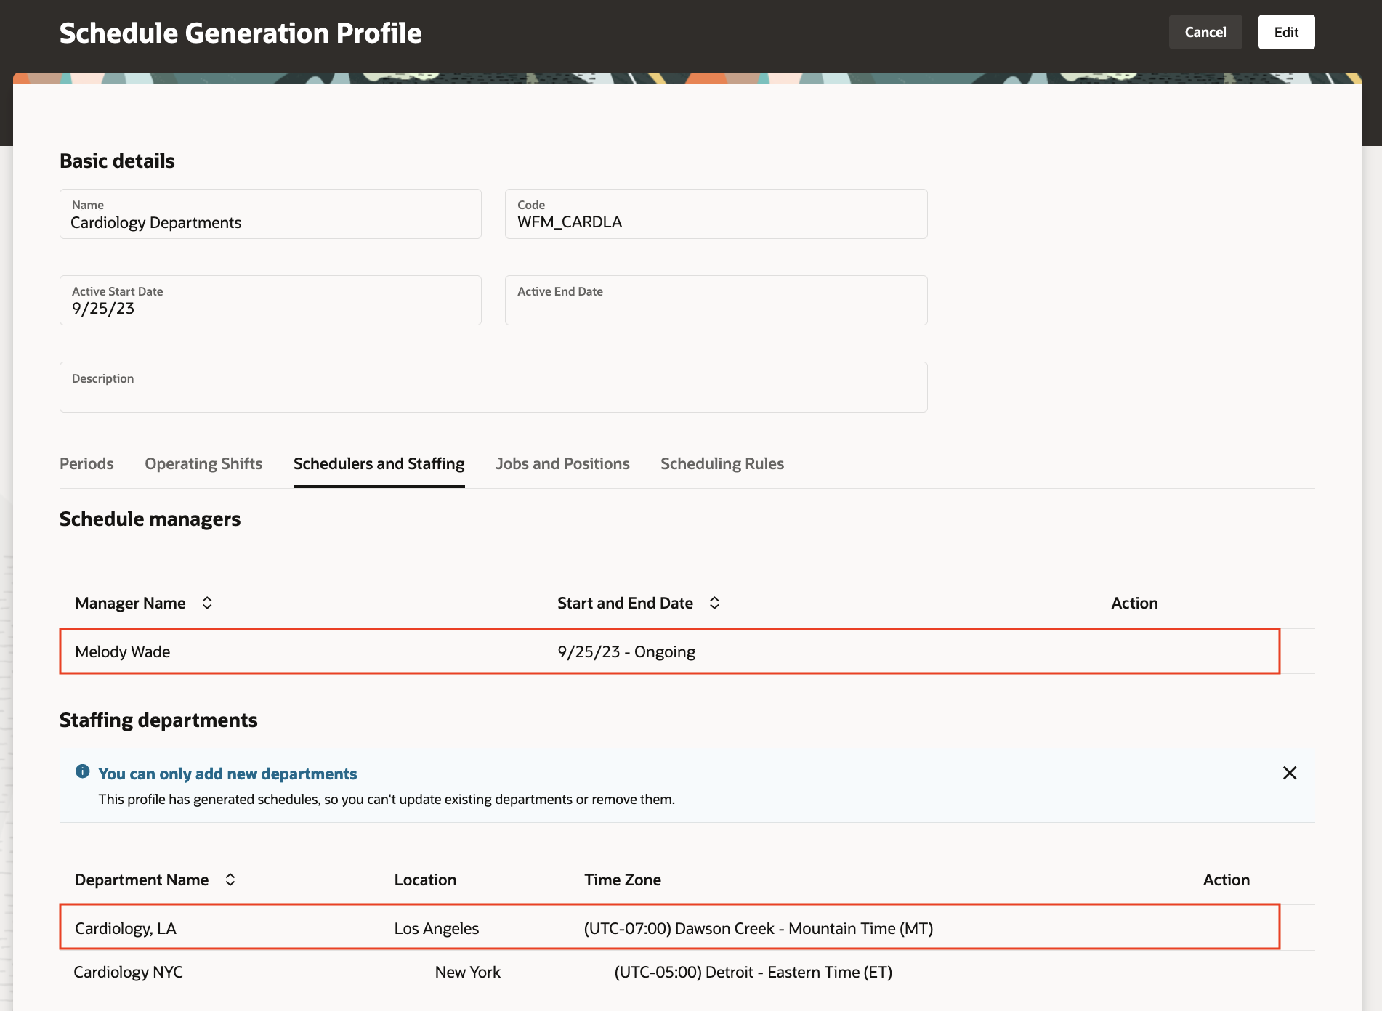Go to the Jobs and Positions tab
The width and height of the screenshot is (1382, 1011).
[562, 463]
